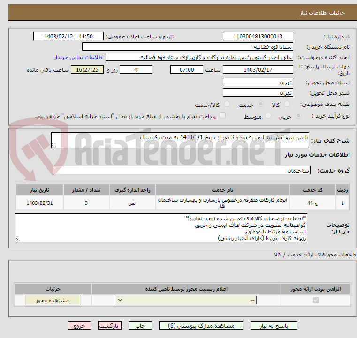Screen dimensions: 357x338
Task: Click the deadline time field 07:00
Action: coord(186,69)
